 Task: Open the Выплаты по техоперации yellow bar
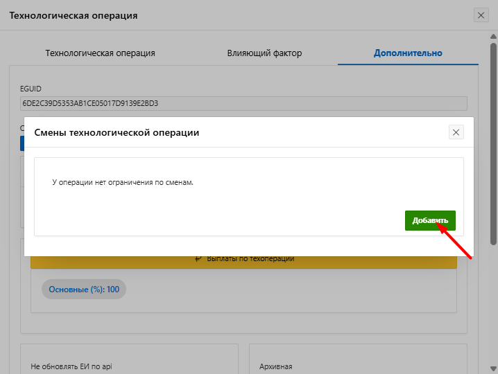click(250, 259)
